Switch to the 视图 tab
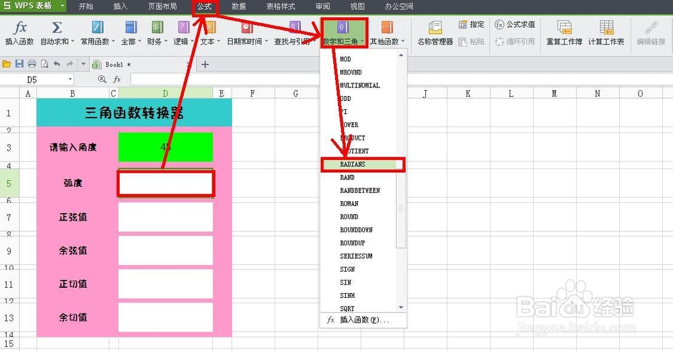This screenshot has width=673, height=351. tap(357, 7)
